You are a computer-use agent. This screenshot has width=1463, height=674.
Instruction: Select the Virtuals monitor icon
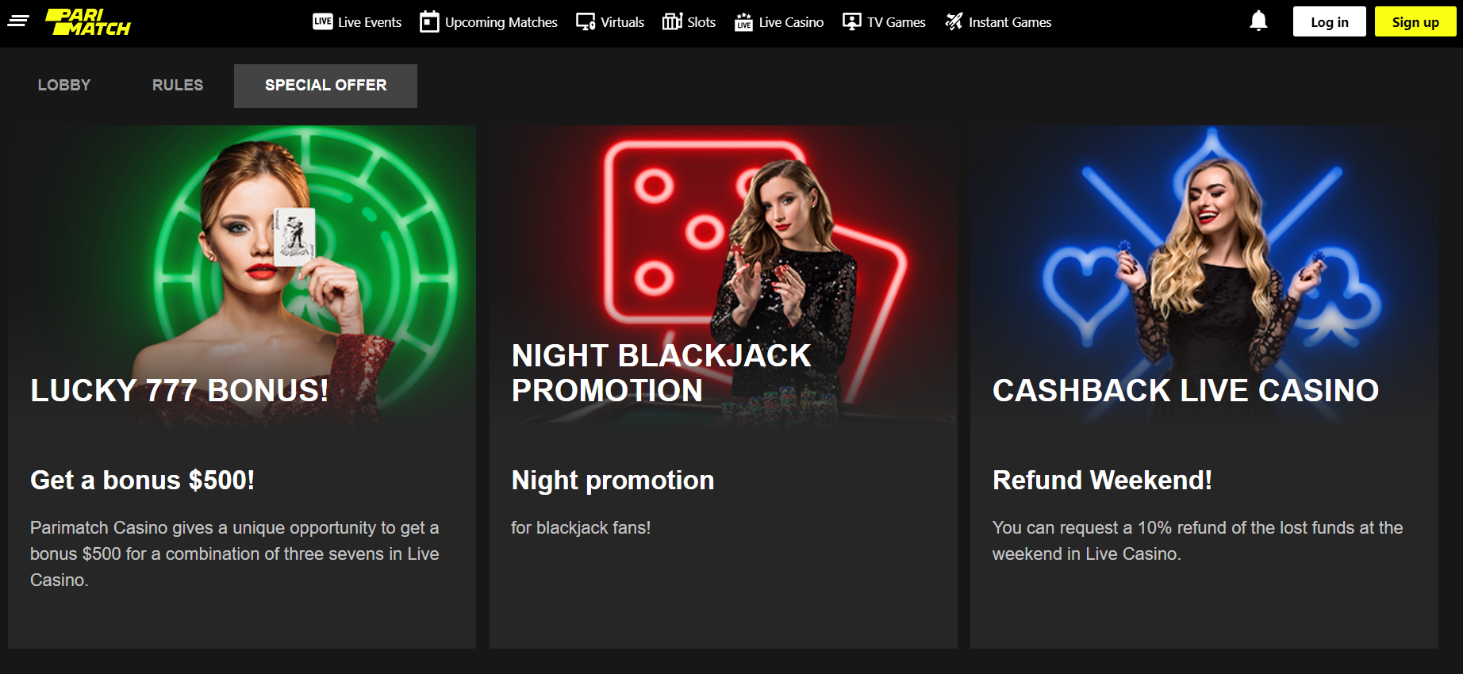585,21
